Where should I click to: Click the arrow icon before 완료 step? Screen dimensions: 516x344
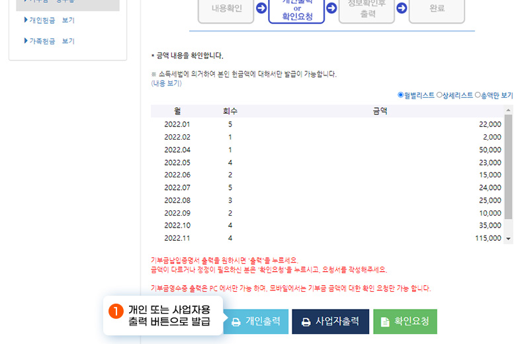tap(402, 9)
